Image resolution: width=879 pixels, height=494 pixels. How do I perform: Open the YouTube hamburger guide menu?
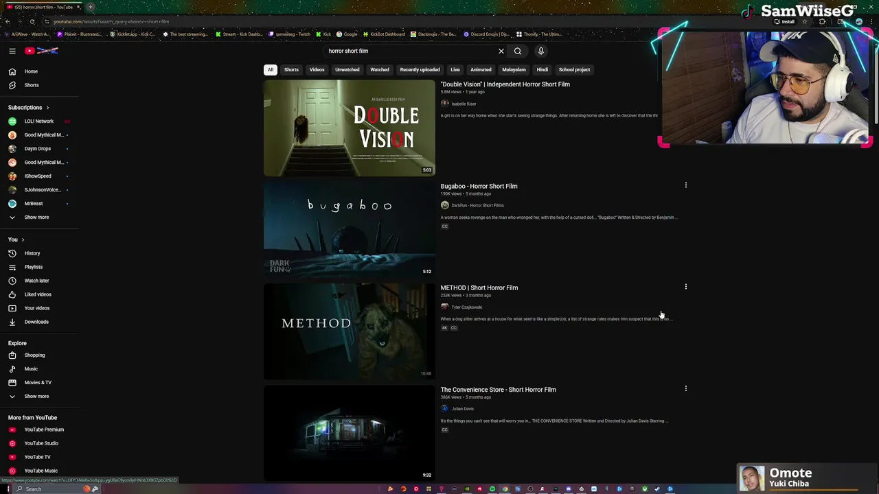click(12, 51)
